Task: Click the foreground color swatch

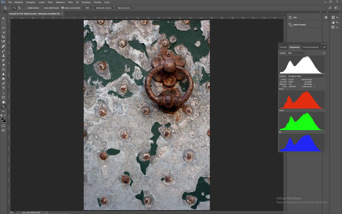Action: 2,119
